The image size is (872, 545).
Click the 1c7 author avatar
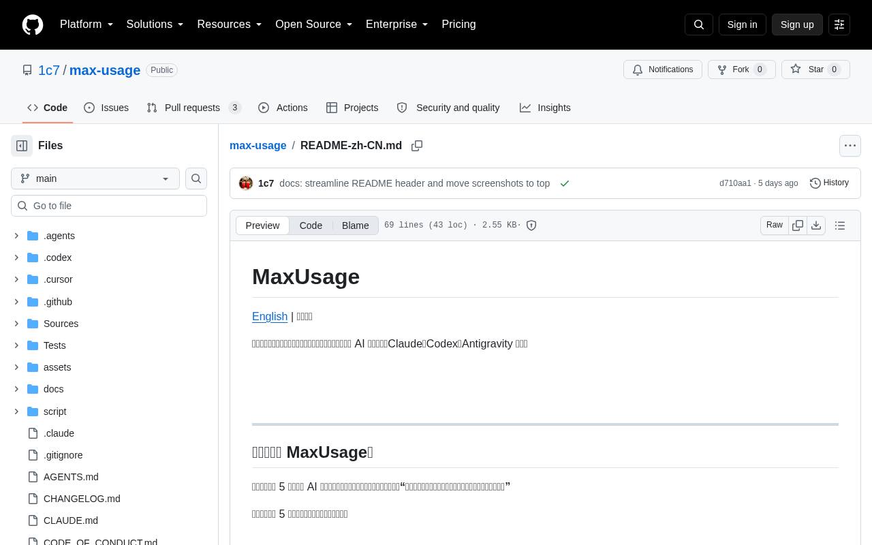coord(246,183)
